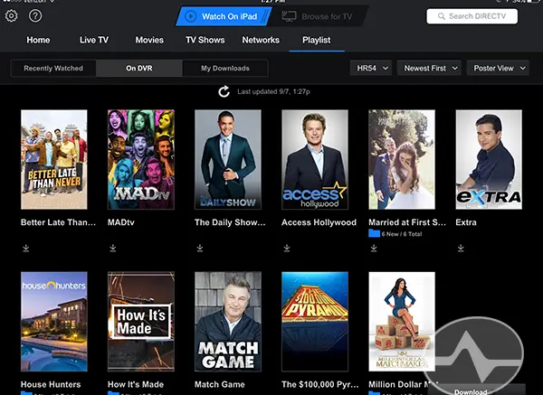Open the House Hunters poster

point(54,321)
